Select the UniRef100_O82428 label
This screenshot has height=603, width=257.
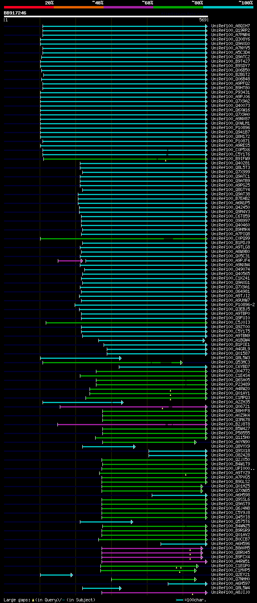[230, 455]
